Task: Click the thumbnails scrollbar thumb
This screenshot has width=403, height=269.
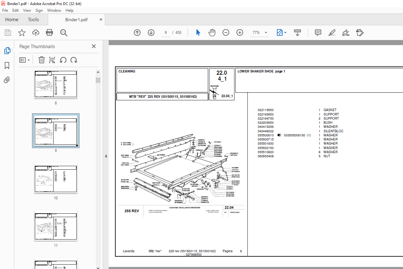Action: point(98,80)
